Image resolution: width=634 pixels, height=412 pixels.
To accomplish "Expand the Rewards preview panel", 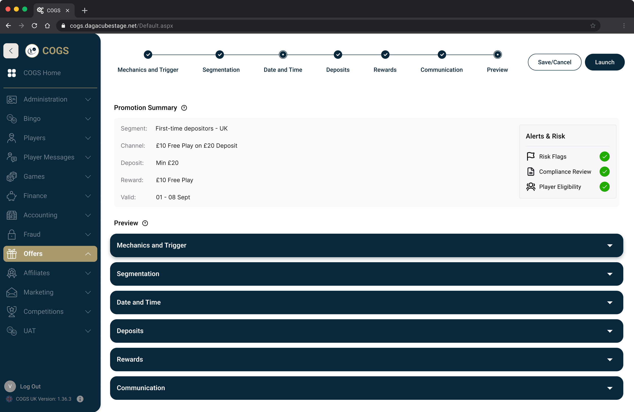I will pyautogui.click(x=366, y=359).
